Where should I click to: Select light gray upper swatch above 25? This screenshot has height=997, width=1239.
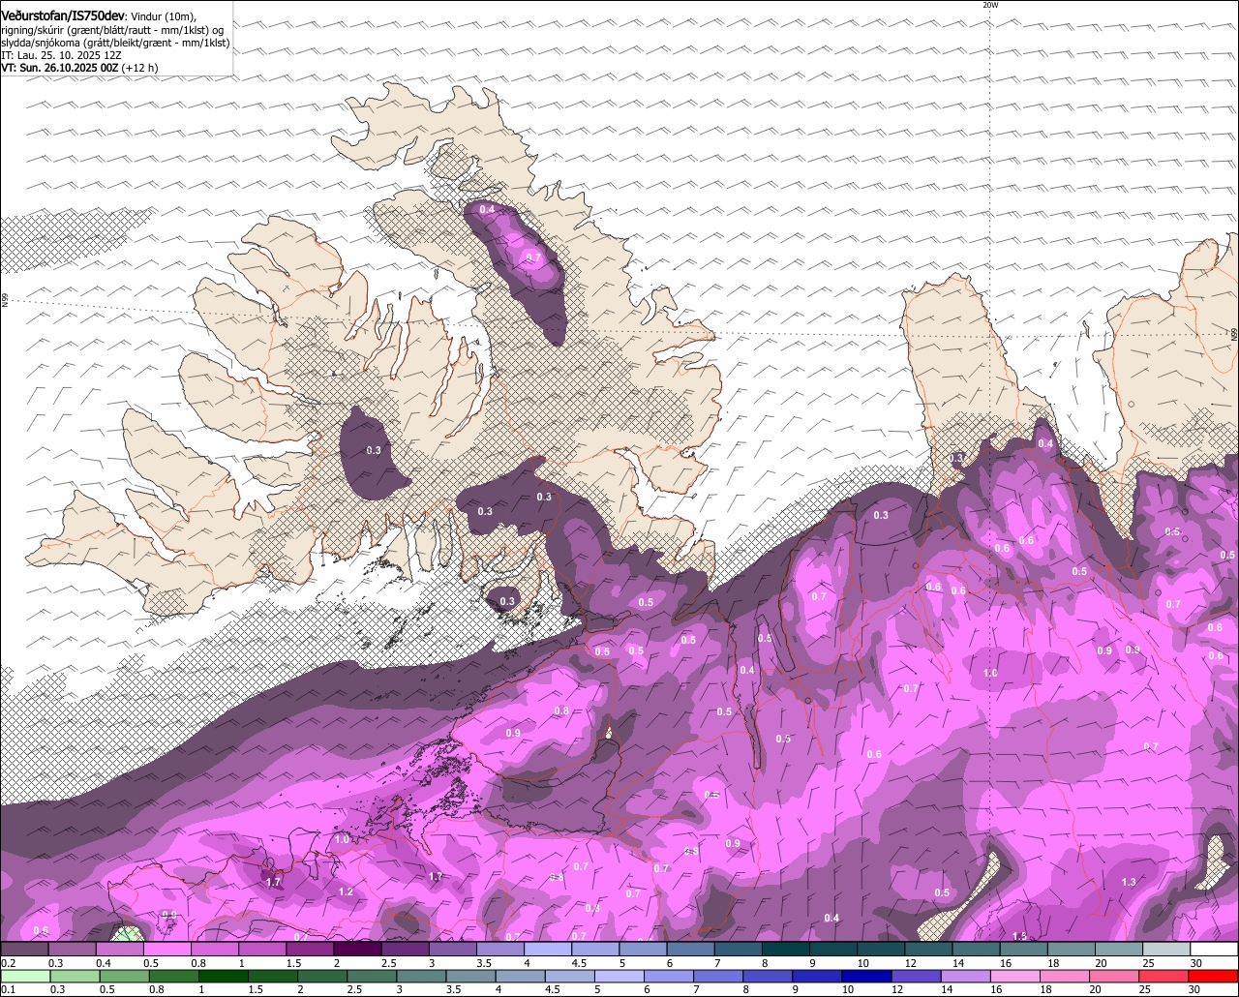[x=1167, y=949]
